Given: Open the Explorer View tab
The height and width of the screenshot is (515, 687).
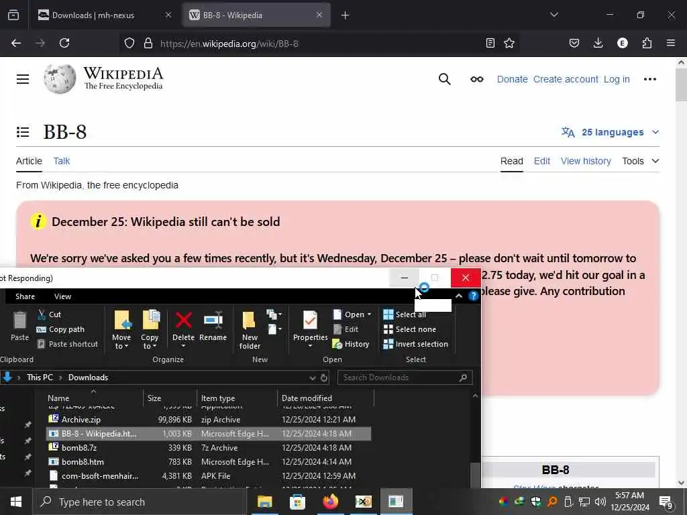Looking at the screenshot, I should 62,296.
